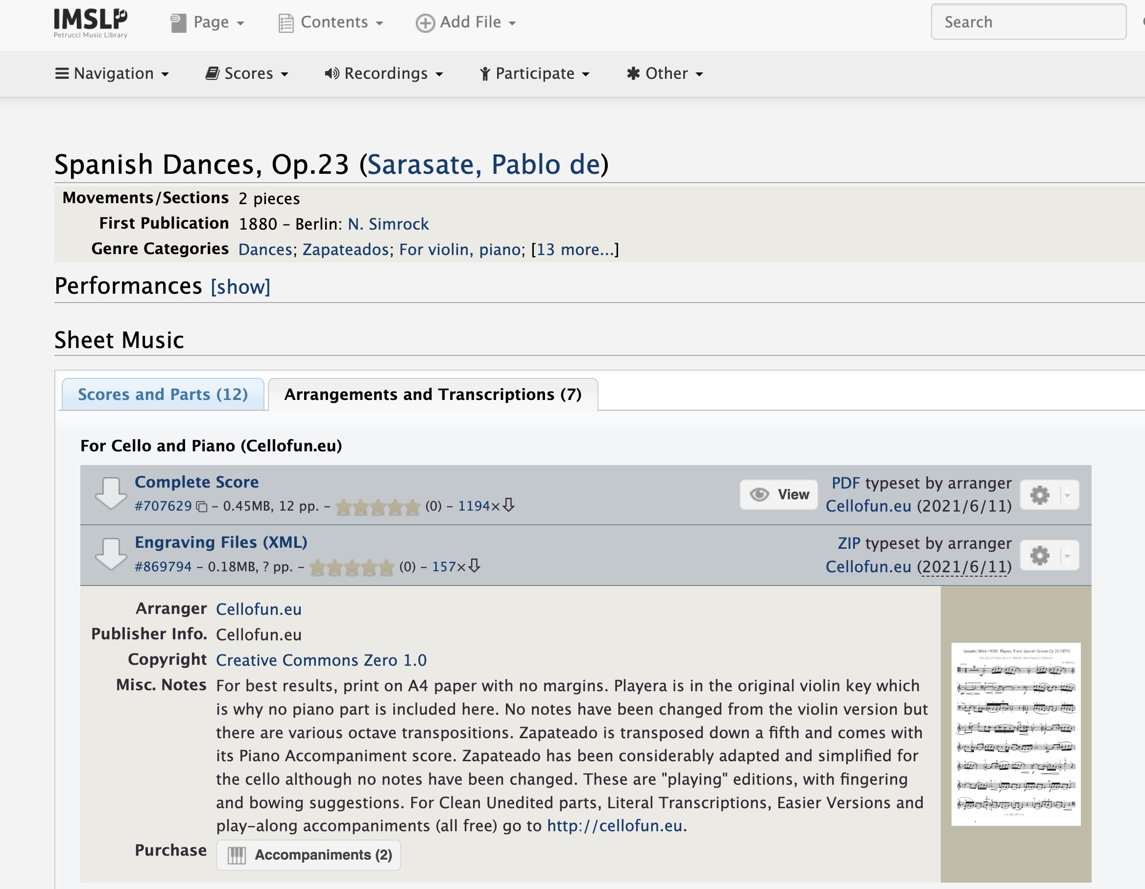
Task: Open the Arranger Cellofun.eu link
Action: (259, 609)
